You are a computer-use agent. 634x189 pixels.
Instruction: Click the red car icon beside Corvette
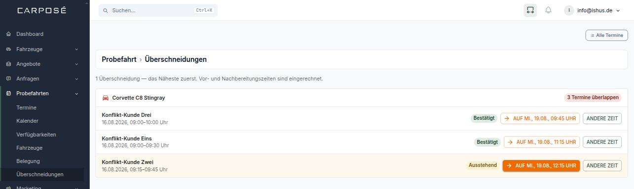(106, 98)
